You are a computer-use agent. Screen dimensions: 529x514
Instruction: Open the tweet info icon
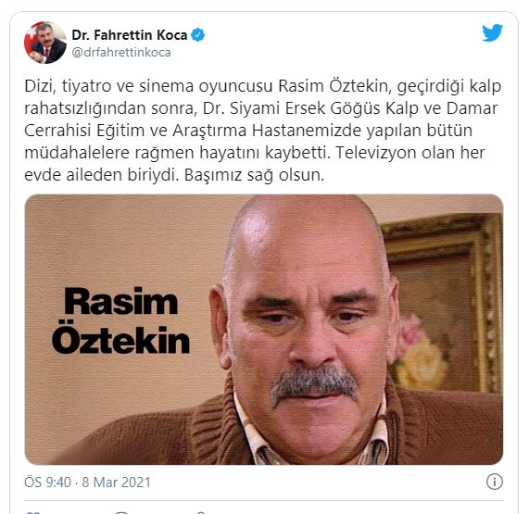pyautogui.click(x=494, y=482)
